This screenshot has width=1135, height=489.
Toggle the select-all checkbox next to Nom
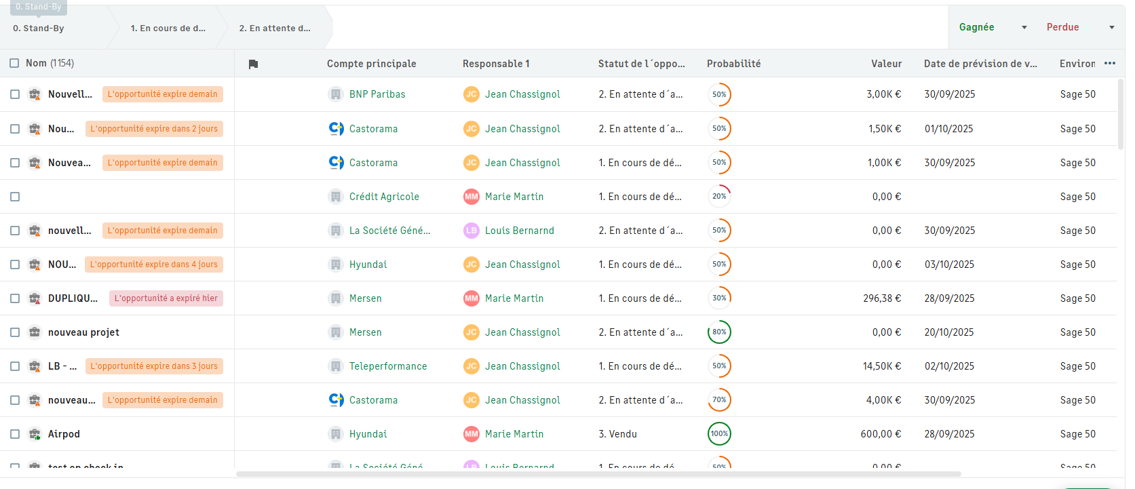14,63
